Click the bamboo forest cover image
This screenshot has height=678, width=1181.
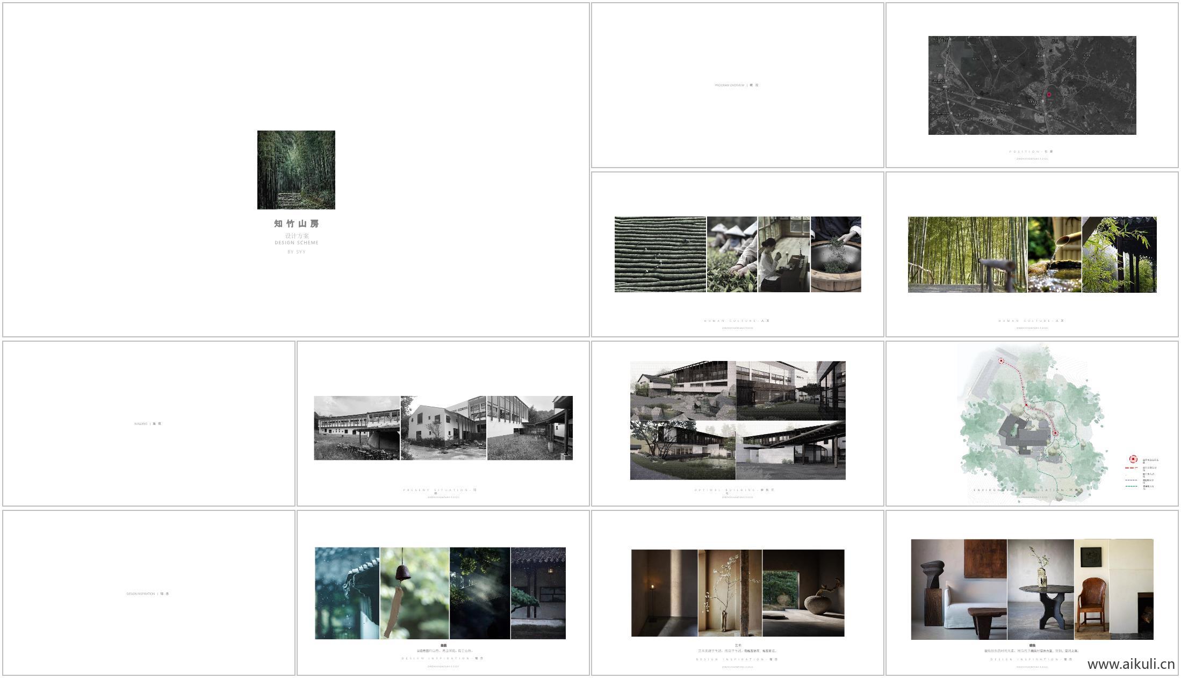pos(296,170)
